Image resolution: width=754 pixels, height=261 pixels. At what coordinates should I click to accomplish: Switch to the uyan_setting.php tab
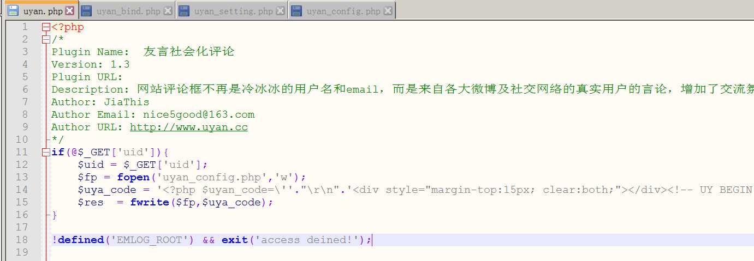click(233, 11)
